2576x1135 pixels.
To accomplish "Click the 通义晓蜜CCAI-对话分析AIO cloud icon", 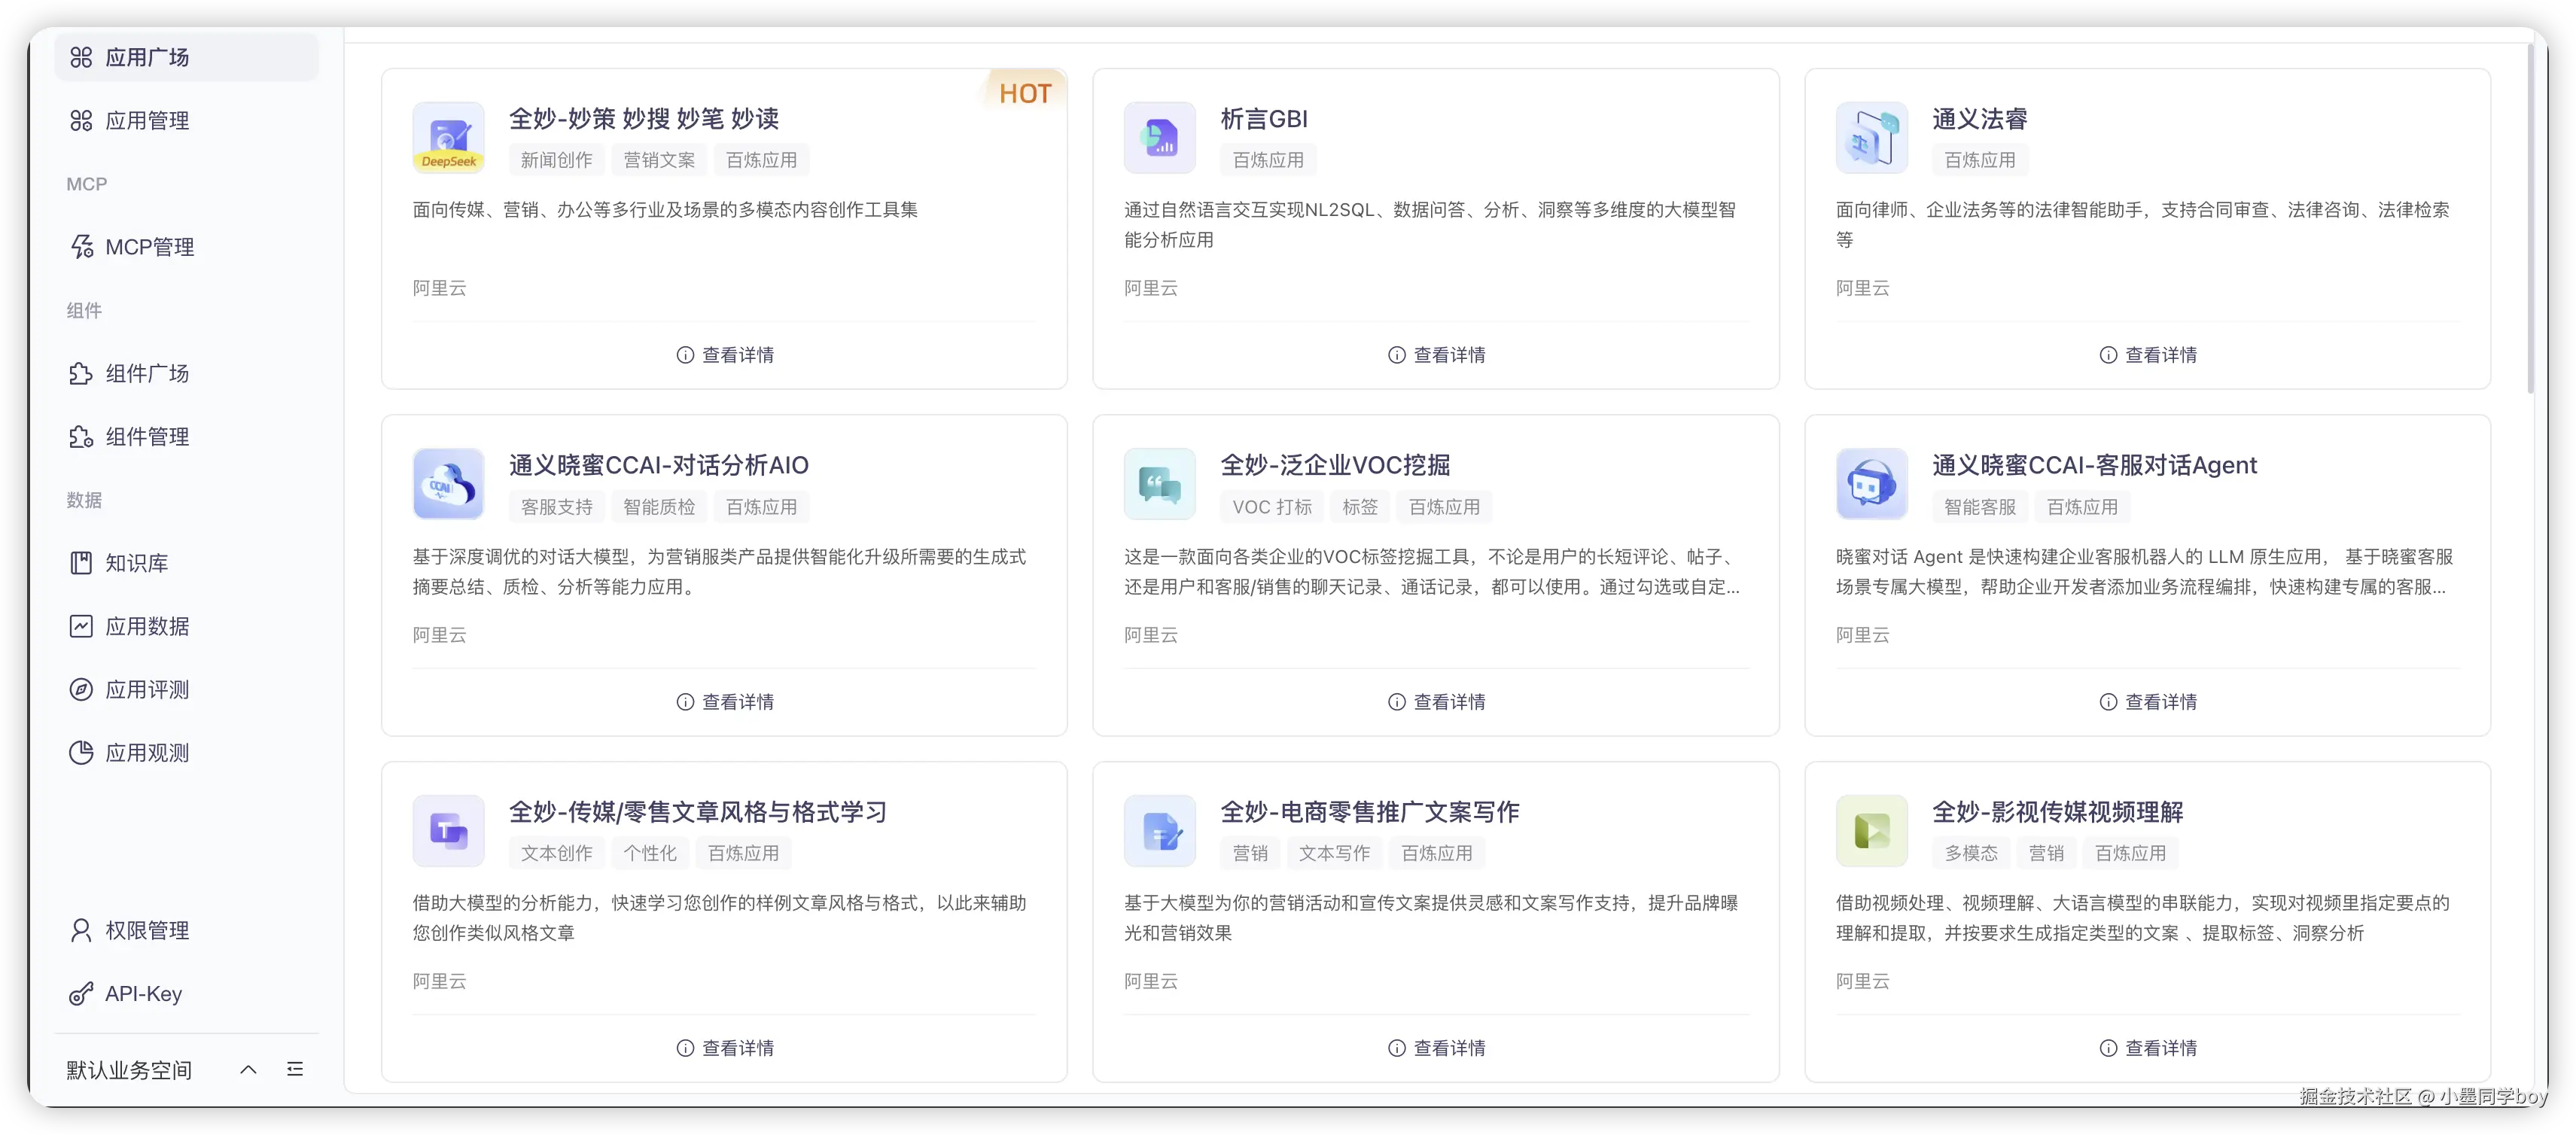I will click(x=448, y=484).
